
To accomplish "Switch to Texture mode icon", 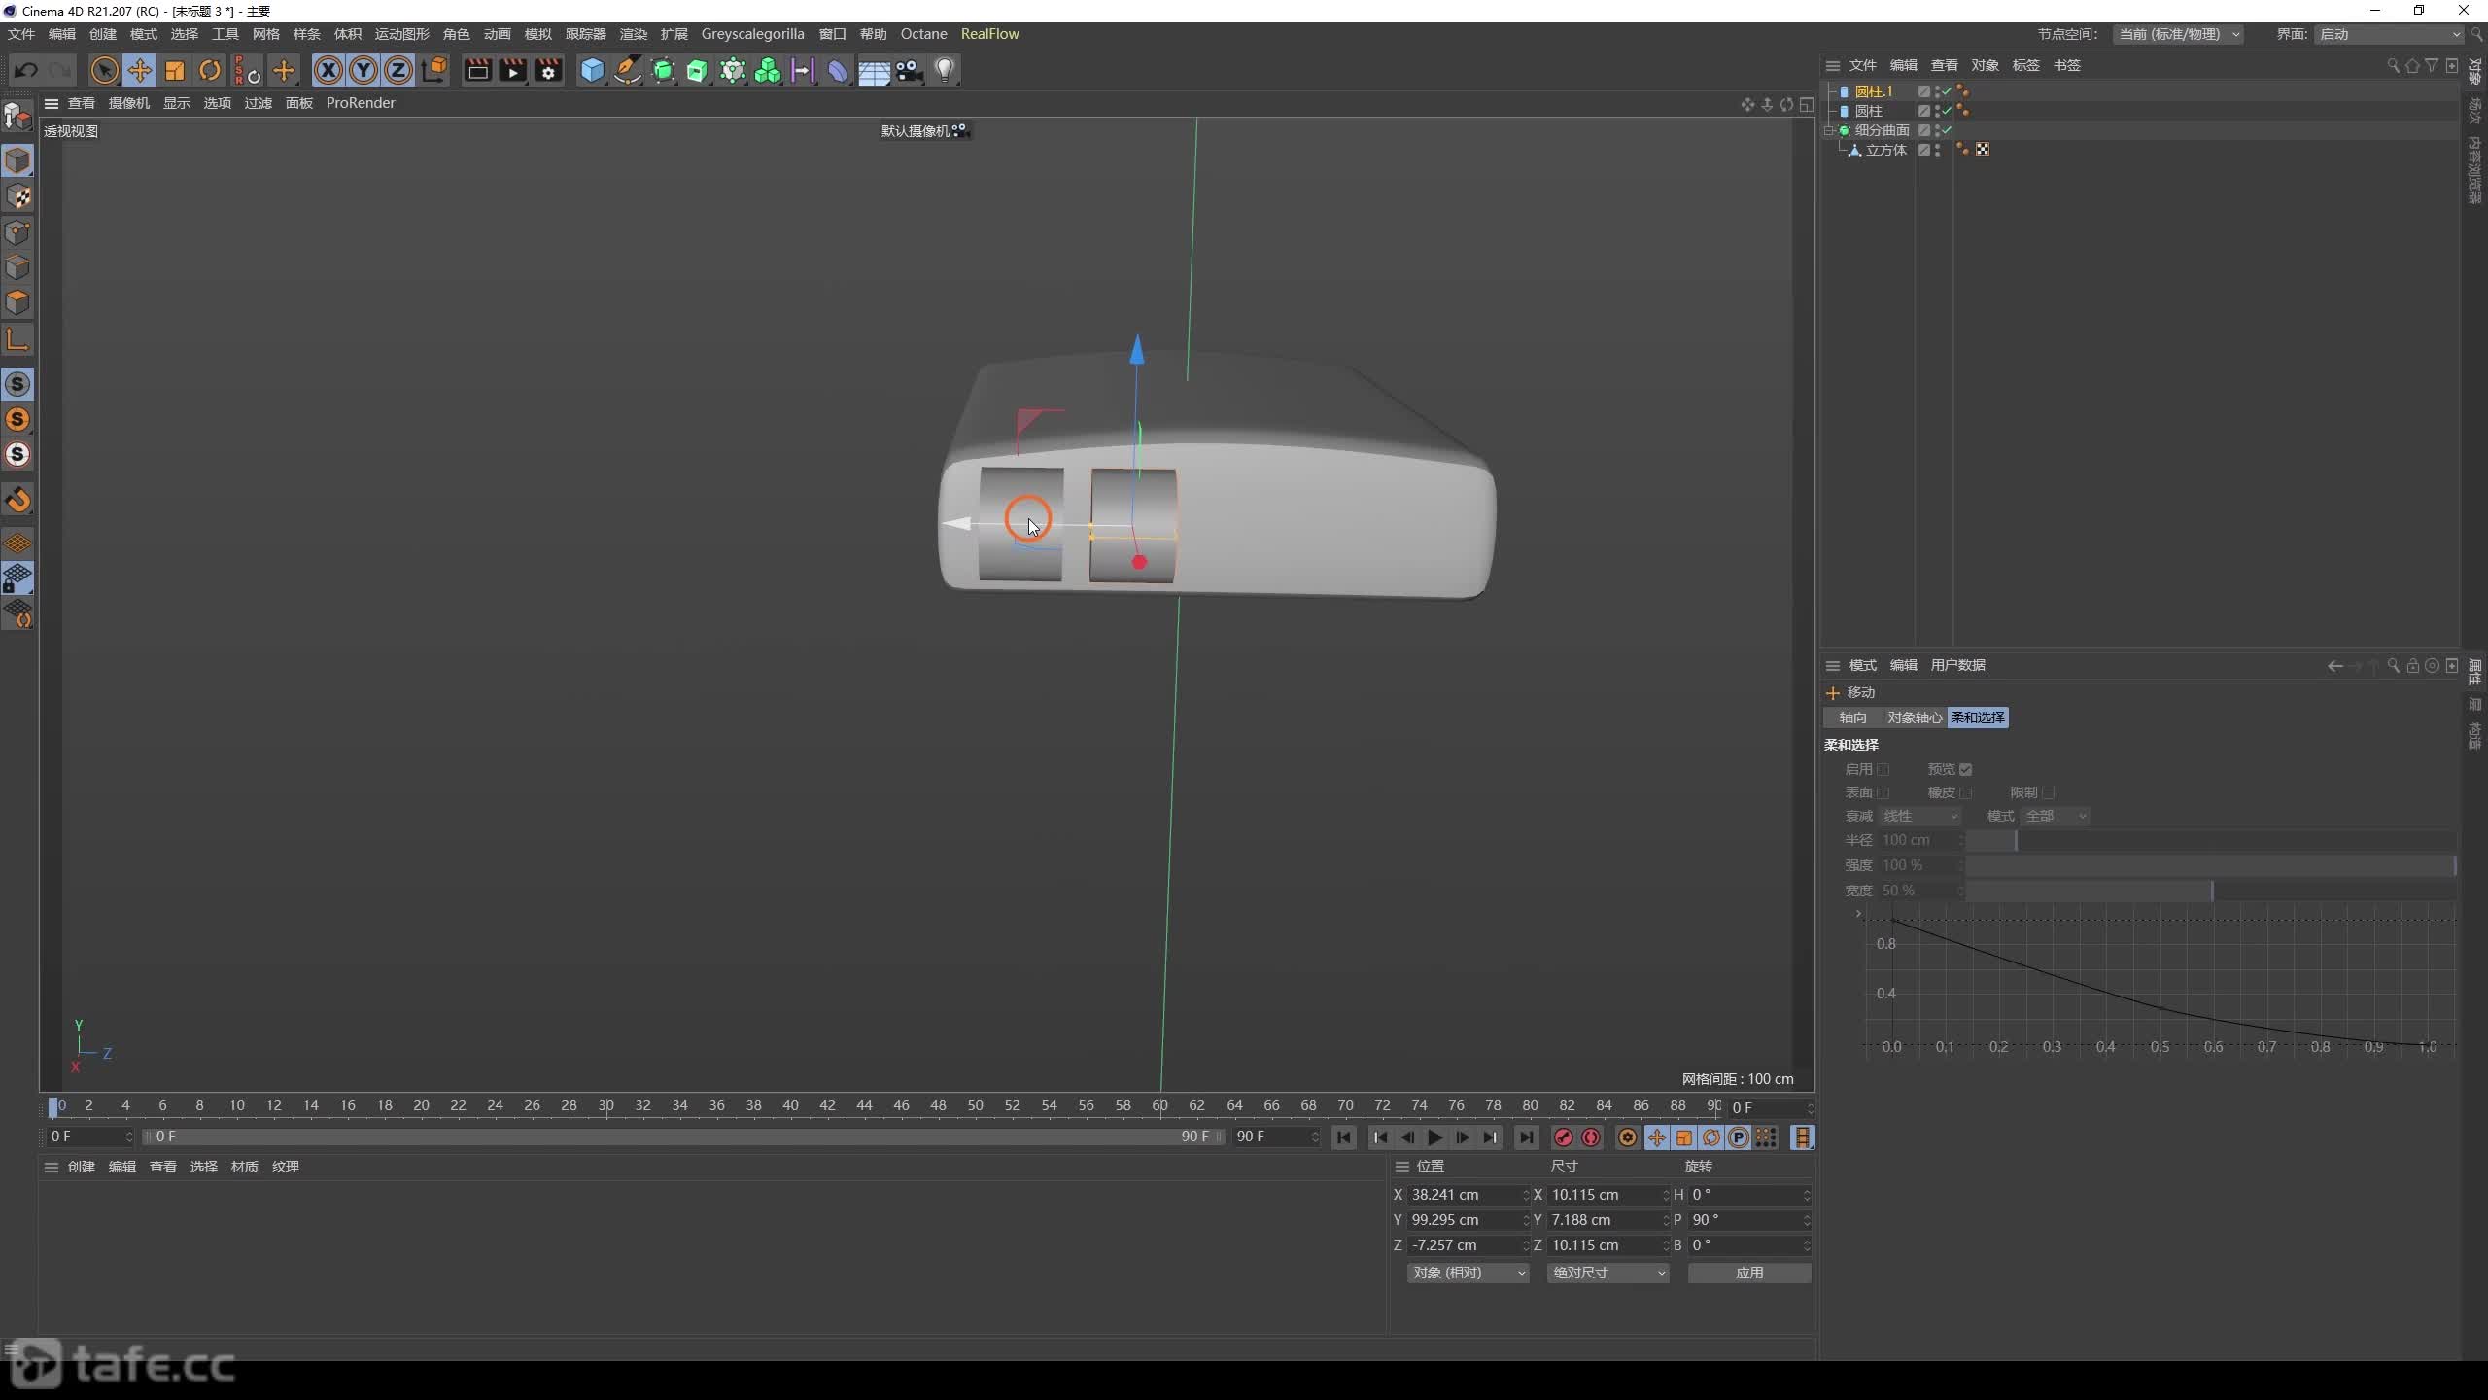I will (17, 196).
